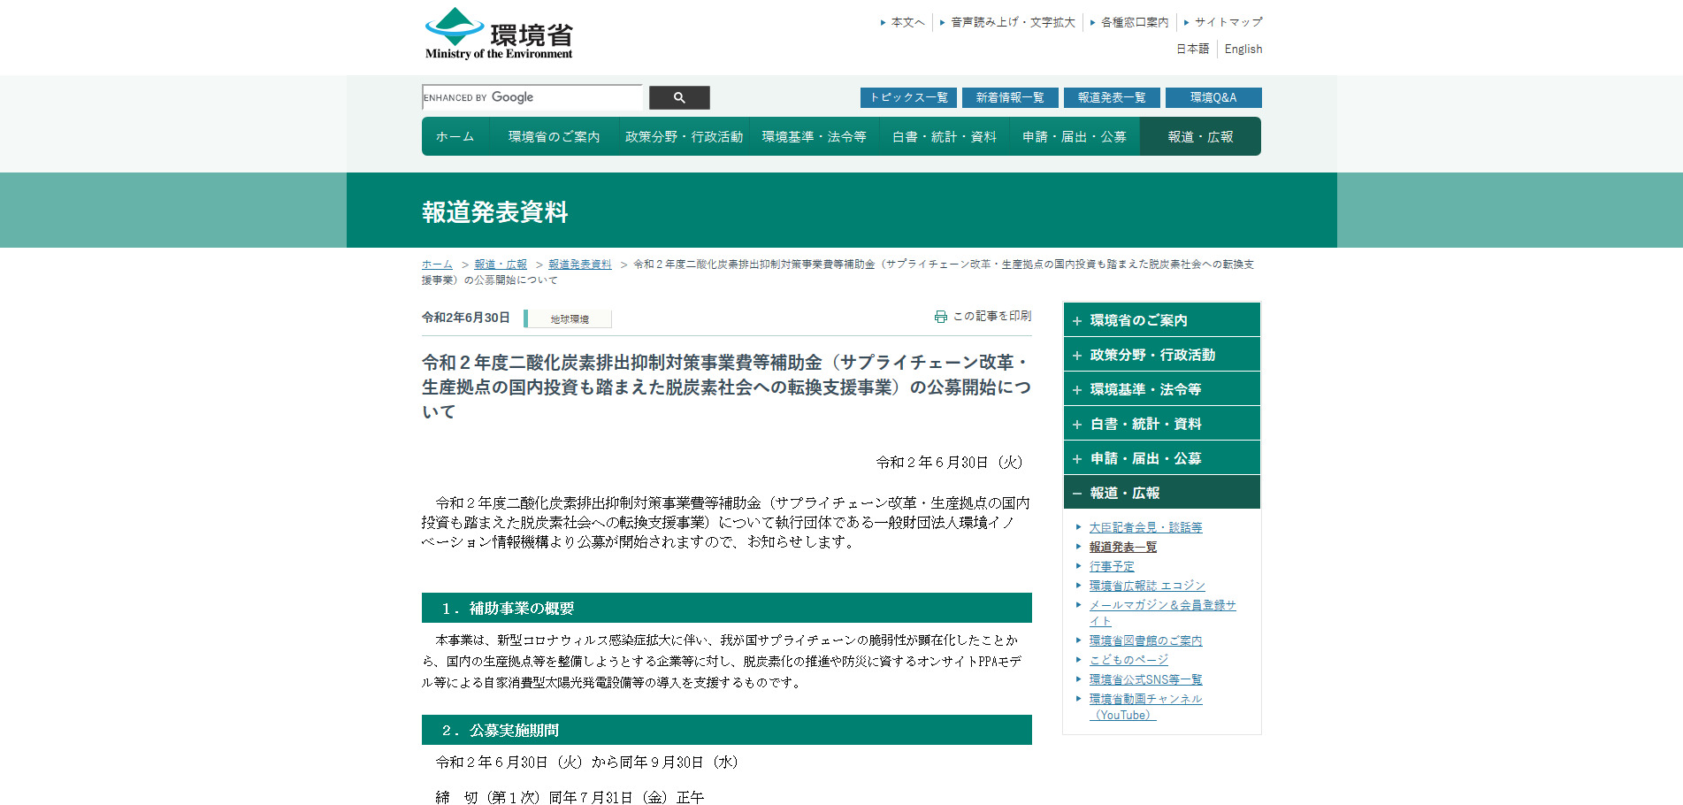Expand the 白書・統計・資料 sidebar section
The width and height of the screenshot is (1683, 805).
pos(1077,425)
